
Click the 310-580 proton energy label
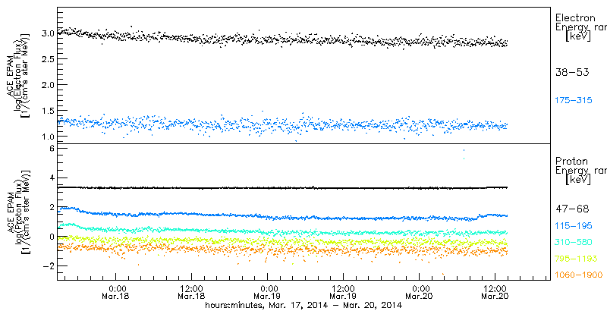click(x=574, y=243)
